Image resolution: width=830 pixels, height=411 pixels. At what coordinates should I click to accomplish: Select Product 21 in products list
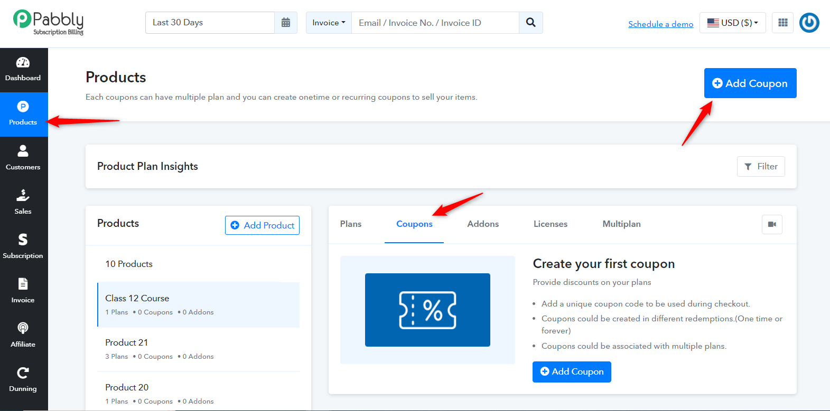pyautogui.click(x=199, y=349)
